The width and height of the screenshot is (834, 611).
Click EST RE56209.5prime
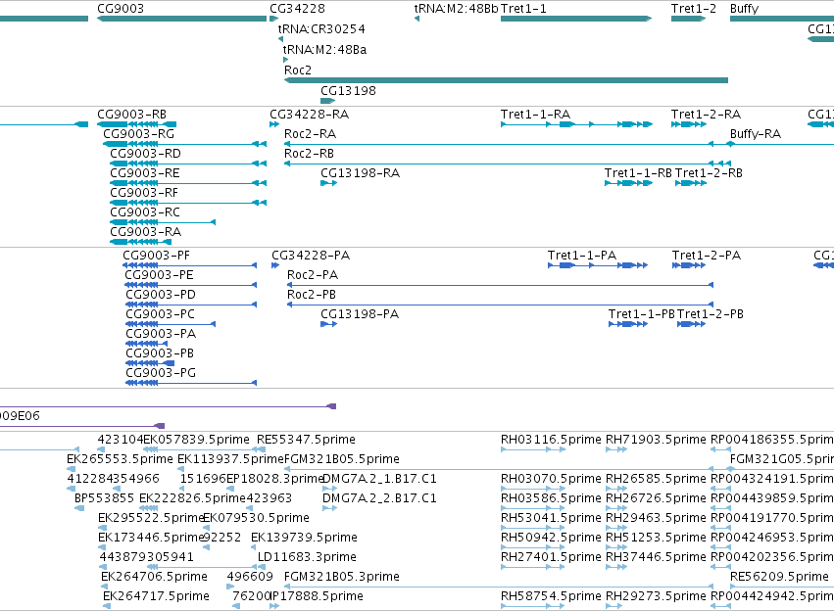point(779,578)
